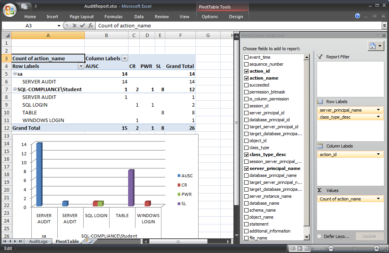Image resolution: width=389 pixels, height=253 pixels.
Task: Select cell A12 Grand Total
Action: (x=48, y=128)
